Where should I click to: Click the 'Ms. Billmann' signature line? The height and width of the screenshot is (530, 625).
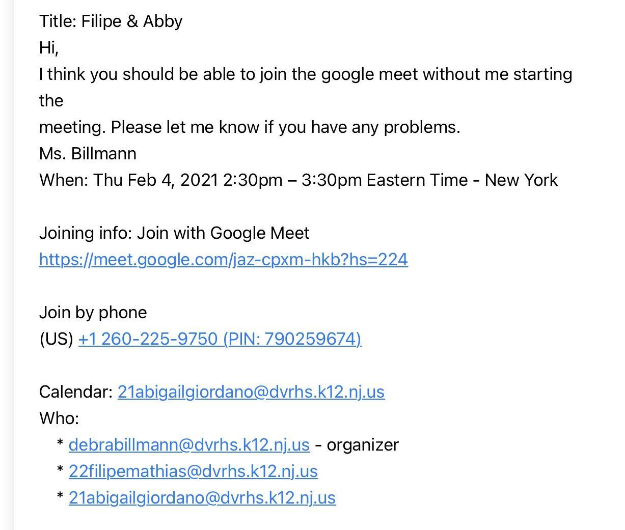[88, 154]
